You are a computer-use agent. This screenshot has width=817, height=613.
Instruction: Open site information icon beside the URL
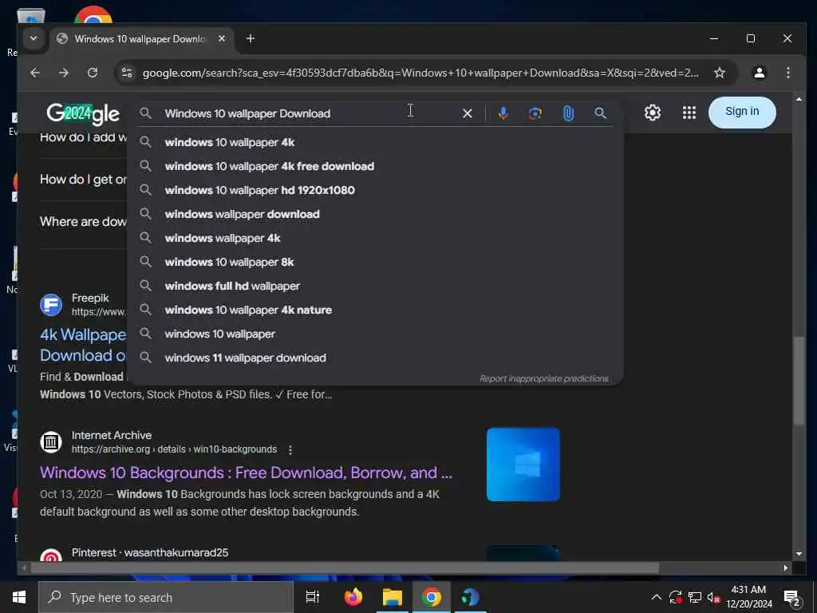[x=127, y=73]
